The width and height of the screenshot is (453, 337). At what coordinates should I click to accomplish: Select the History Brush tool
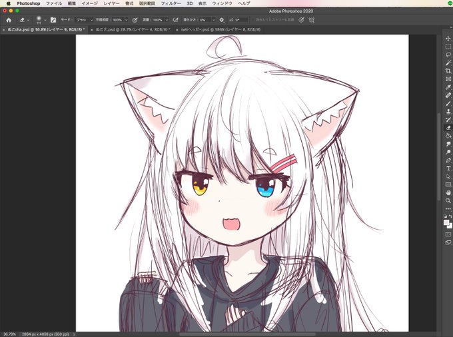448,119
